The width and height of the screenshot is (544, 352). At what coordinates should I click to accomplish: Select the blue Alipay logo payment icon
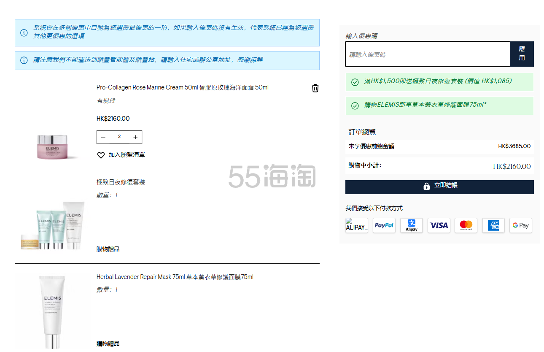coord(412,225)
